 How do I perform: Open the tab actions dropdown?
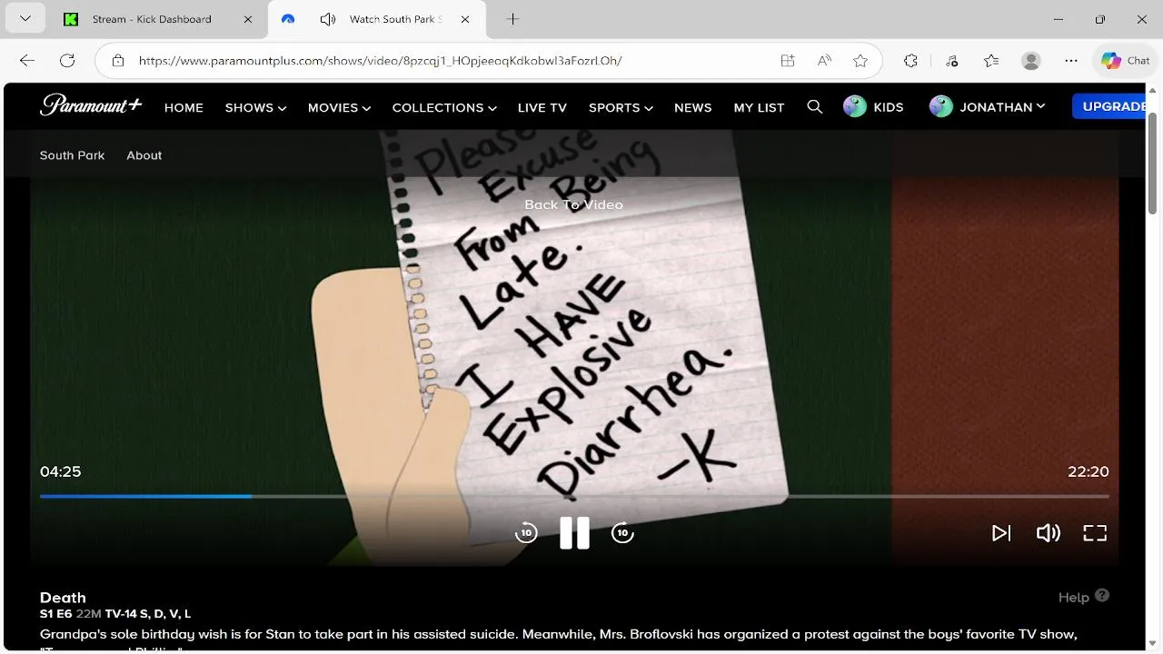(x=25, y=19)
